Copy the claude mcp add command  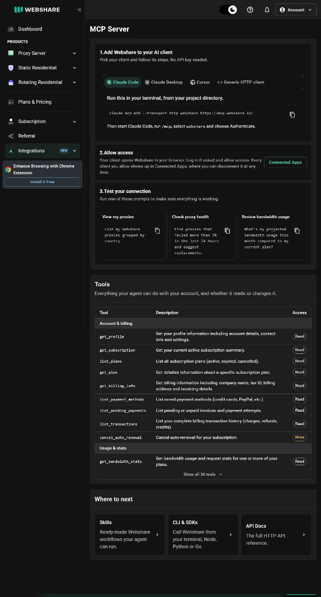[292, 115]
